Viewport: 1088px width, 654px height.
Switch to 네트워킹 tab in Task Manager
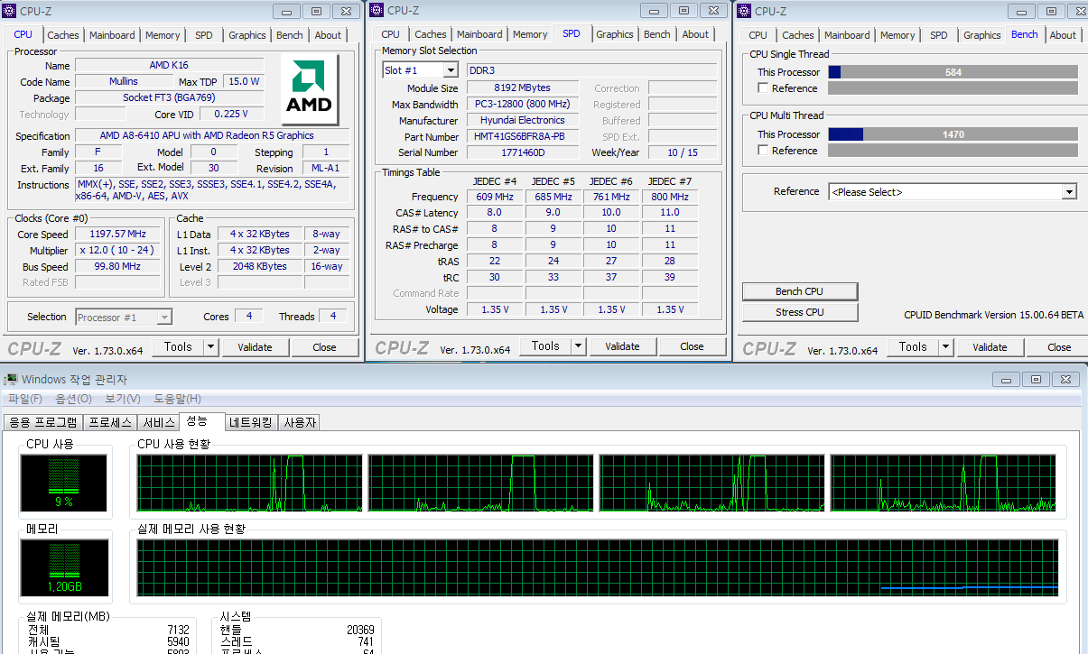(253, 422)
